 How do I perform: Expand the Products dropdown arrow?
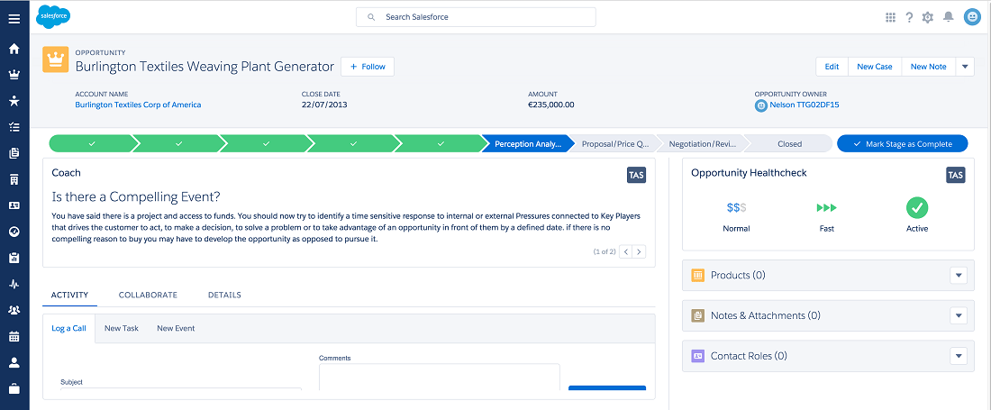(959, 276)
